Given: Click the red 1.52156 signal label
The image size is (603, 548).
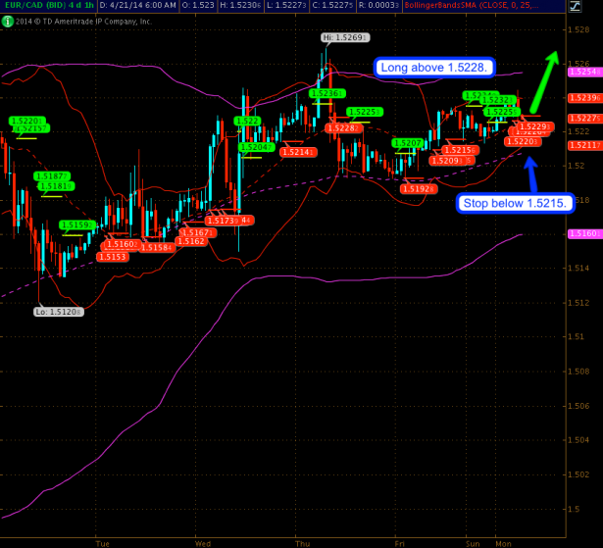Looking at the screenshot, I should (460, 150).
